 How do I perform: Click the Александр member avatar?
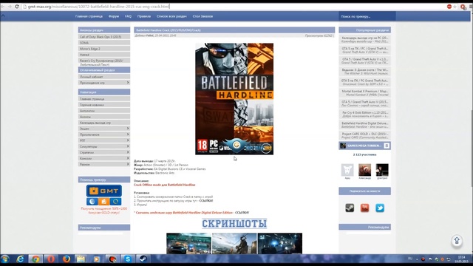tap(364, 170)
